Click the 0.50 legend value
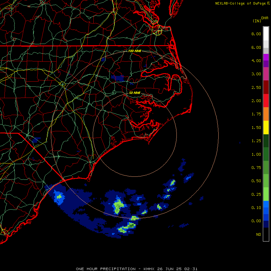This screenshot has width=271, height=271. point(256,181)
